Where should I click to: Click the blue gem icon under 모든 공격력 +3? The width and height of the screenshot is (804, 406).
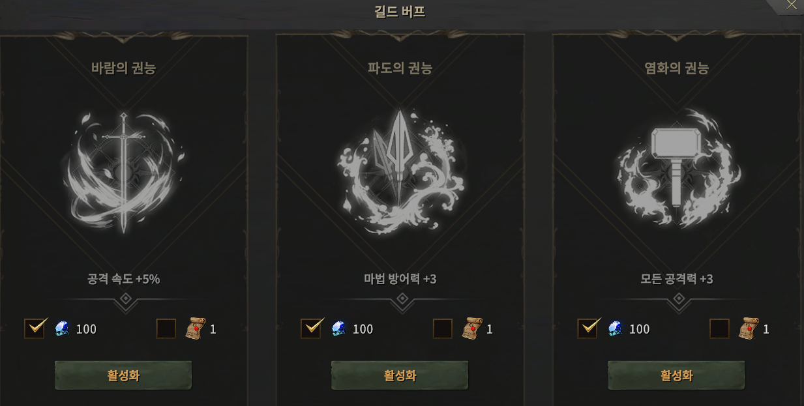pos(615,328)
